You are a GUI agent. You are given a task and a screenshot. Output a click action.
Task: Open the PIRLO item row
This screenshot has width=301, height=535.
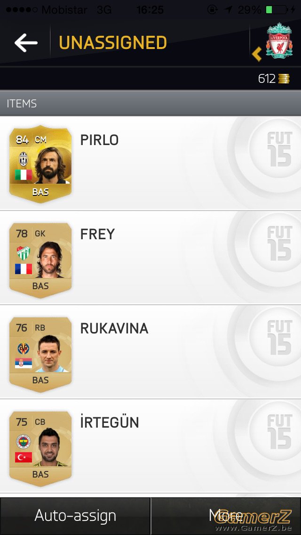150,163
